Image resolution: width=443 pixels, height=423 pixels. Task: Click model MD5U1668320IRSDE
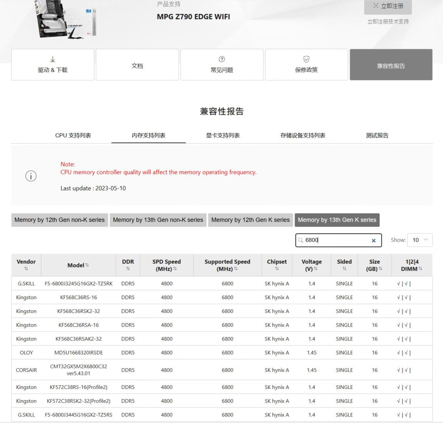coord(79,353)
